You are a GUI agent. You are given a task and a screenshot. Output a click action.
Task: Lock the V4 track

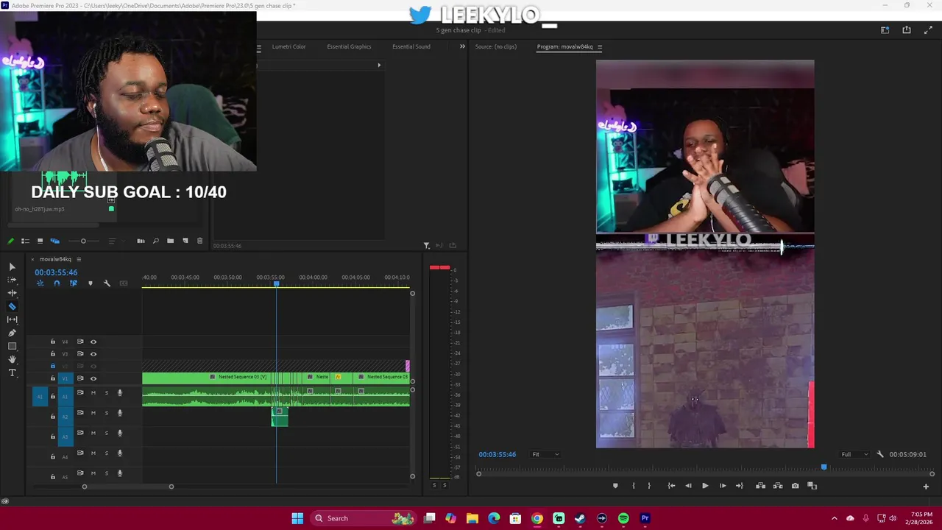point(52,342)
